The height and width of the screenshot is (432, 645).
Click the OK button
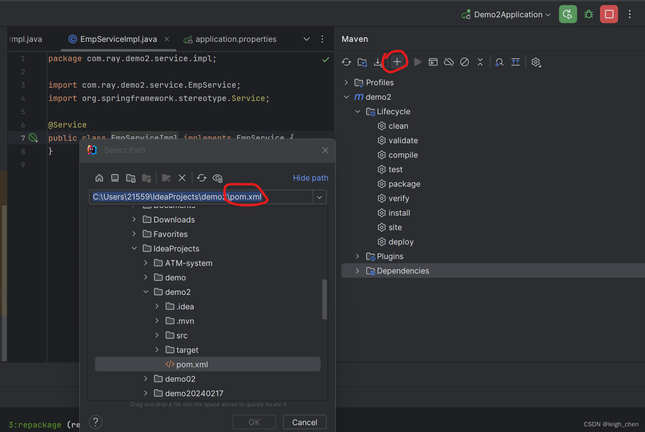(x=254, y=422)
